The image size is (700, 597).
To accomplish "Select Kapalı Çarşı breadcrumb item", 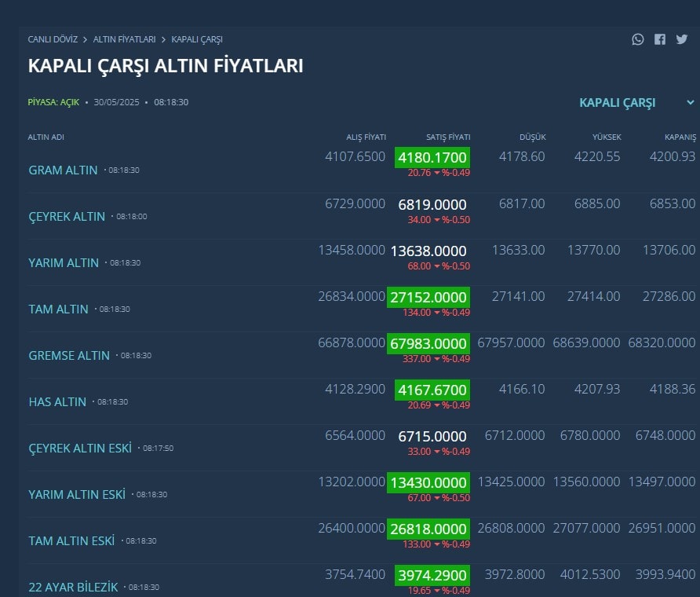I will click(x=197, y=39).
